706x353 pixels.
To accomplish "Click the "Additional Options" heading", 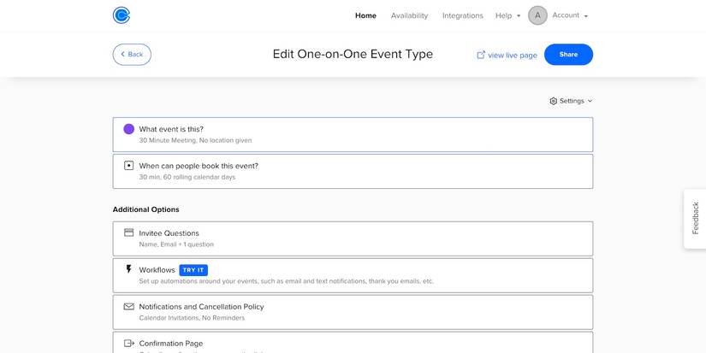I will coord(145,209).
